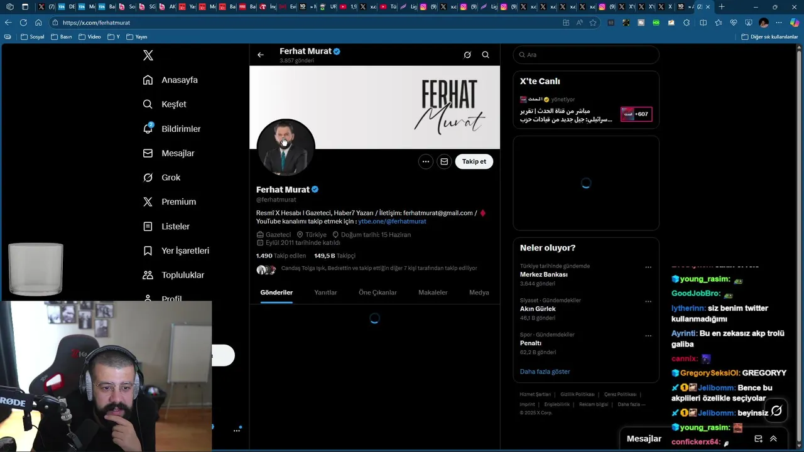
Task: Compose new message in Mesajlar drawer
Action: pos(758,439)
